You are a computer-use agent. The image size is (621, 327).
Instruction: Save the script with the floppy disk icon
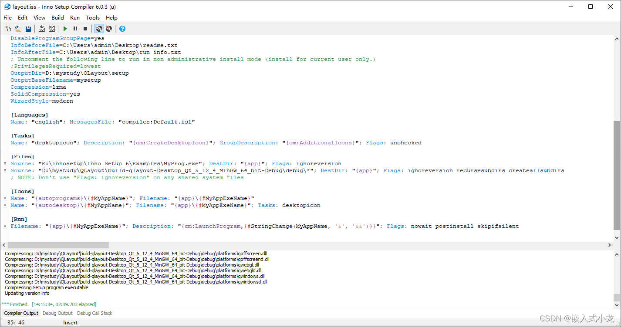(28, 29)
